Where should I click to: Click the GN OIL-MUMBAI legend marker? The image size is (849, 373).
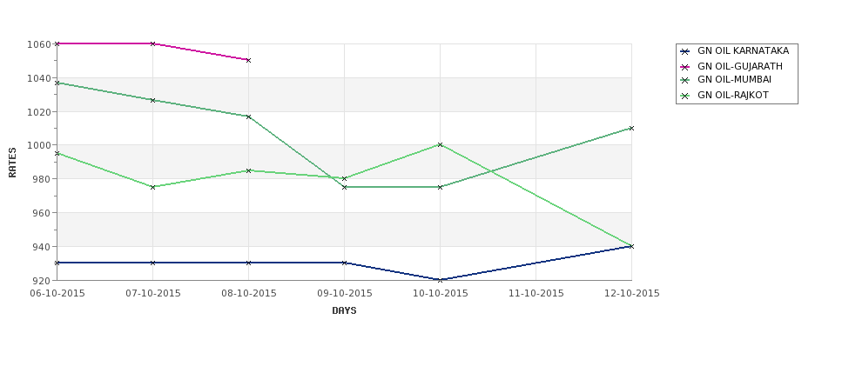(685, 81)
